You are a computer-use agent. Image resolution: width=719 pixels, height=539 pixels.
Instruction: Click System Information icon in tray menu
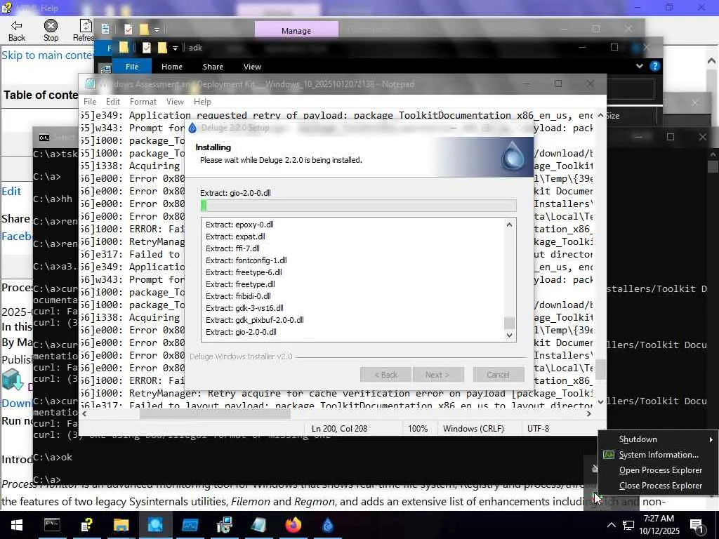point(609,455)
